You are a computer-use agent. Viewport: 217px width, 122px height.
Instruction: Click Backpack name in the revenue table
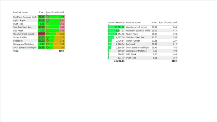pyautogui.click(x=131, y=44)
